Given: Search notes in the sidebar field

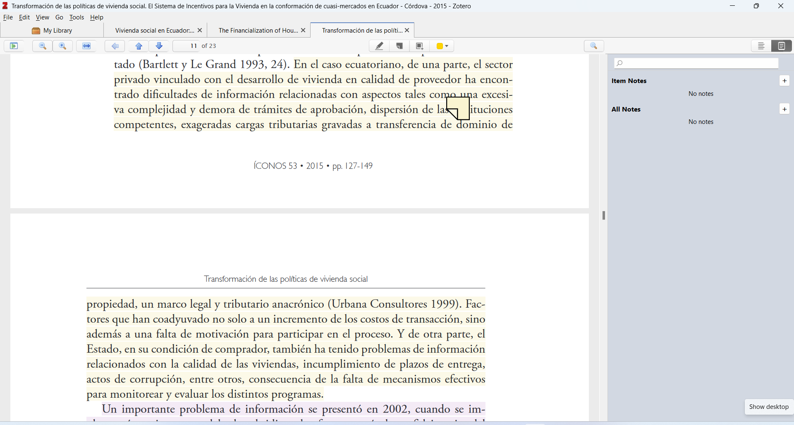Looking at the screenshot, I should (x=696, y=63).
